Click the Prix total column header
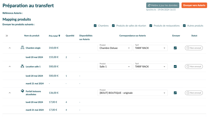 tap(53, 36)
